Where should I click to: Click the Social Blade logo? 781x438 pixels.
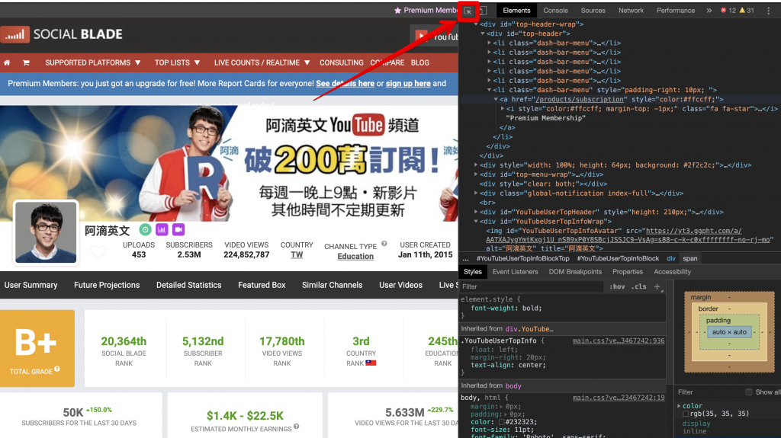click(62, 34)
